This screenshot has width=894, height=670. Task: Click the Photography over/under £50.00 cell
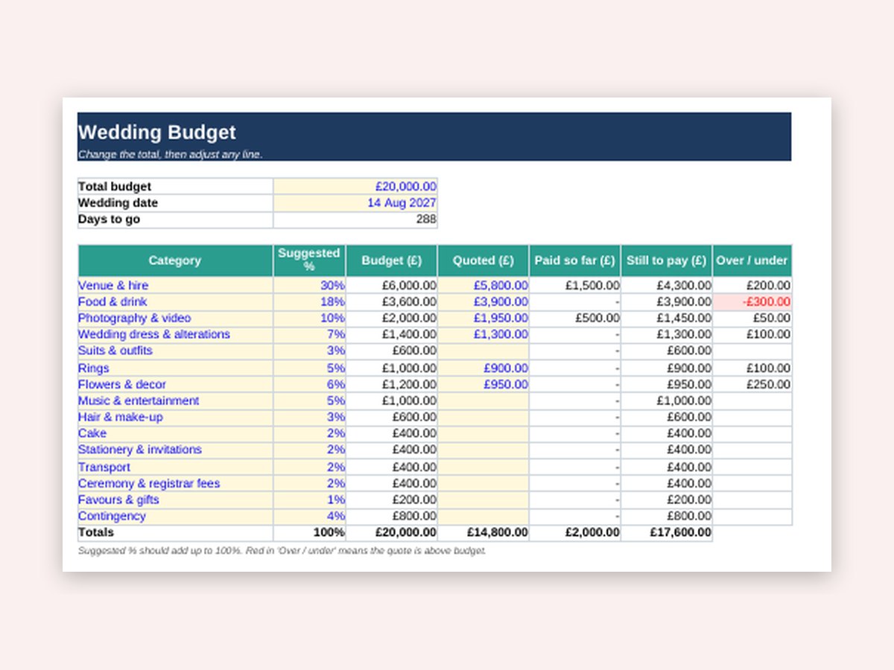pos(752,318)
